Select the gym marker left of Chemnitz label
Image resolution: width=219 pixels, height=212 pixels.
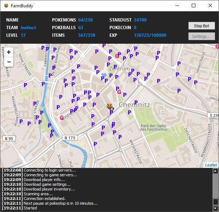point(119,92)
